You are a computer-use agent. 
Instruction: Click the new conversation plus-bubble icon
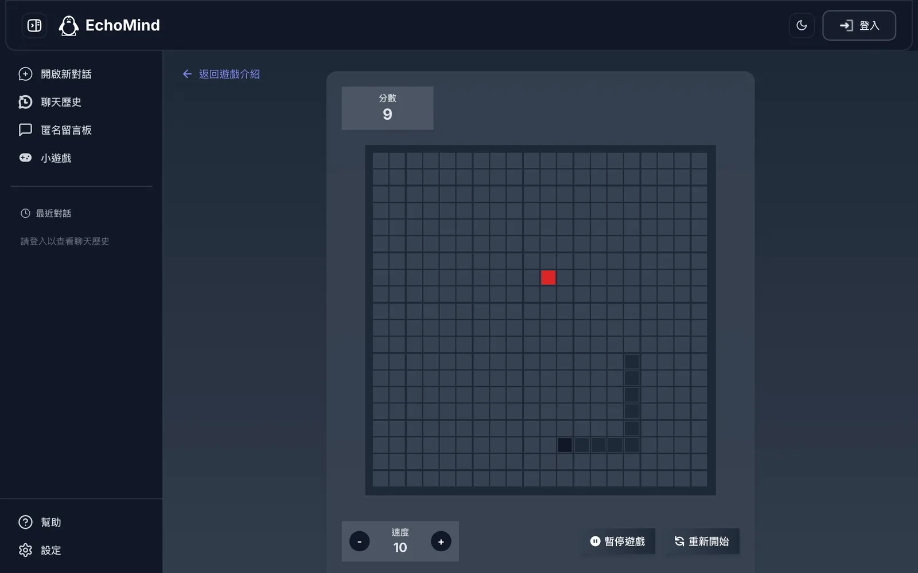tap(25, 74)
